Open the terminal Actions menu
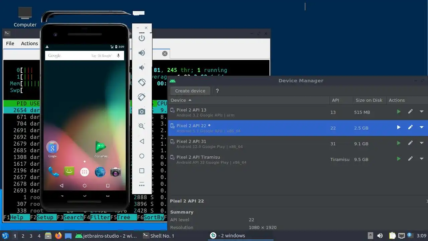Viewport: 428px width, 241px height. pos(29,43)
